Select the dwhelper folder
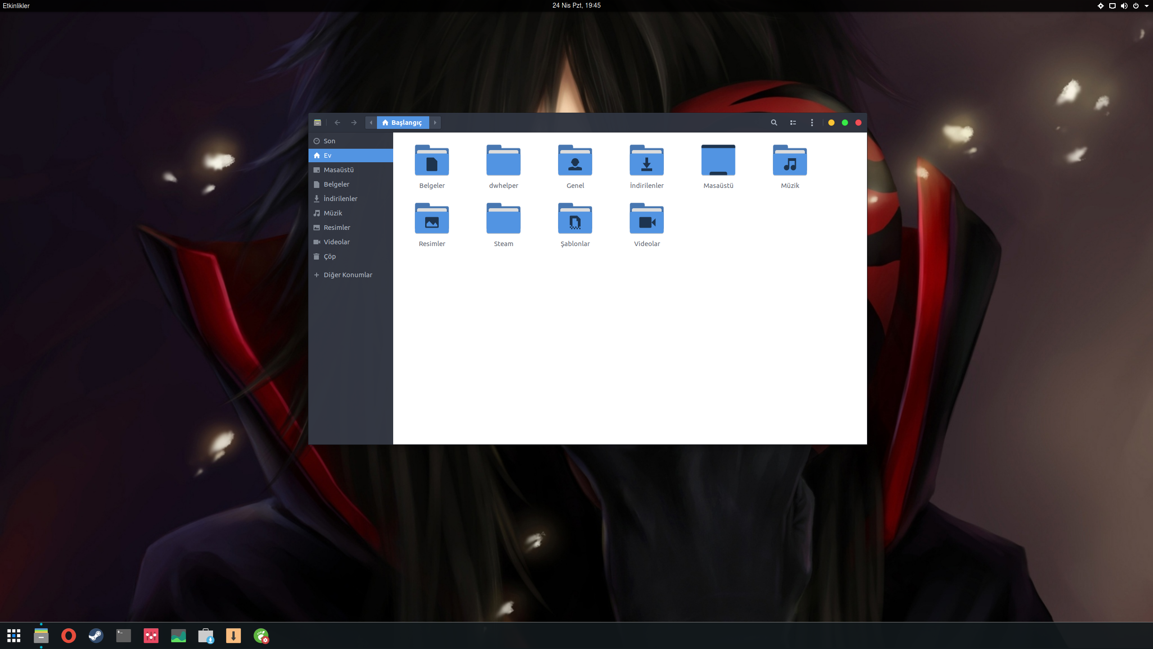 pos(503,161)
